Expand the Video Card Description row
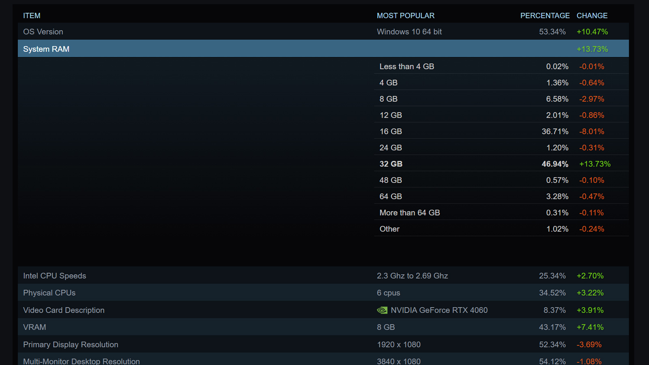Screen dimensions: 649x365 coord(323,310)
